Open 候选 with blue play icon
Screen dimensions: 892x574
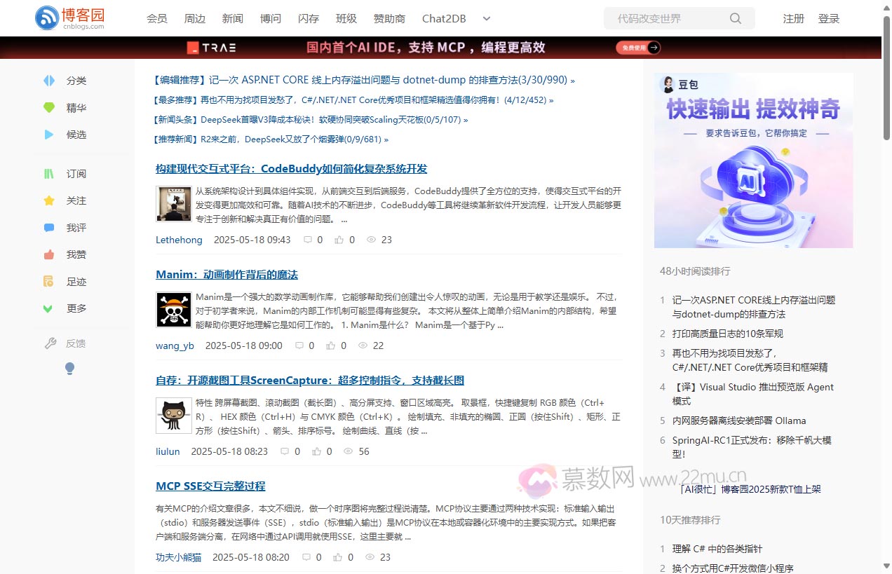pos(48,135)
